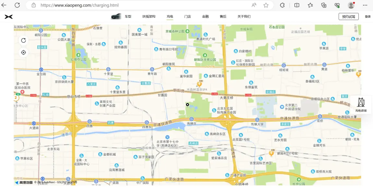This screenshot has width=373, height=191.
Task: Open the 扶摇架构 menu item
Action: pos(149,16)
